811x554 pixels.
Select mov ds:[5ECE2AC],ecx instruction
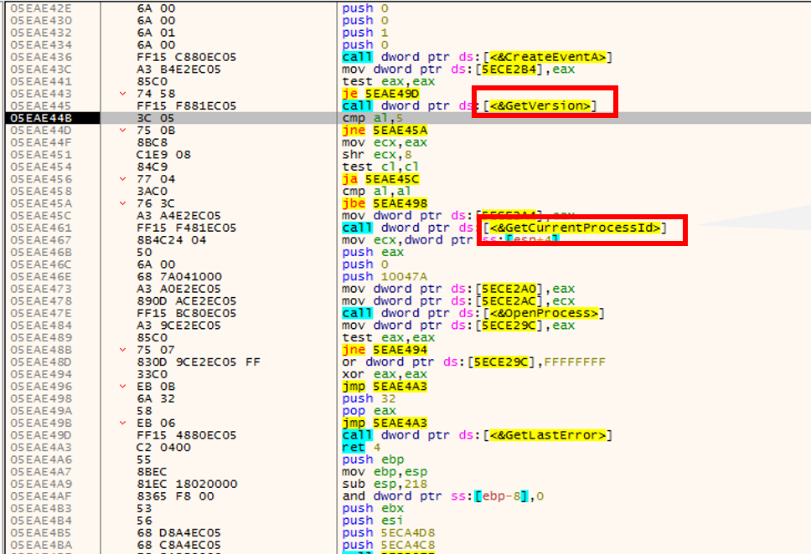[458, 301]
